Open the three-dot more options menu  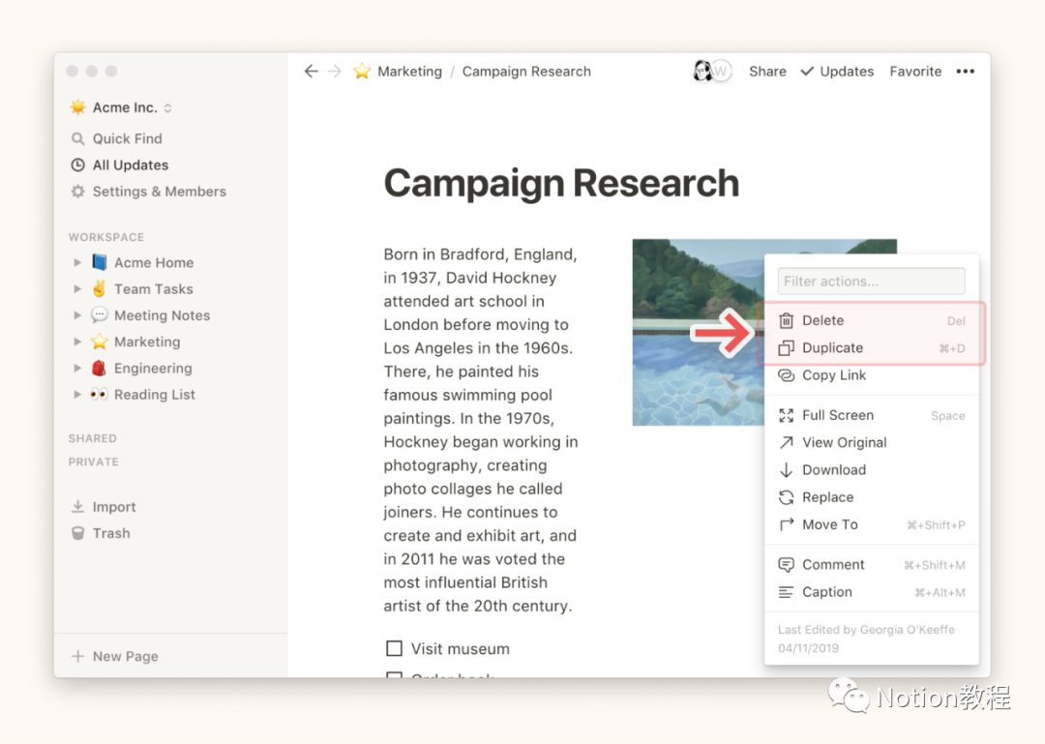965,72
